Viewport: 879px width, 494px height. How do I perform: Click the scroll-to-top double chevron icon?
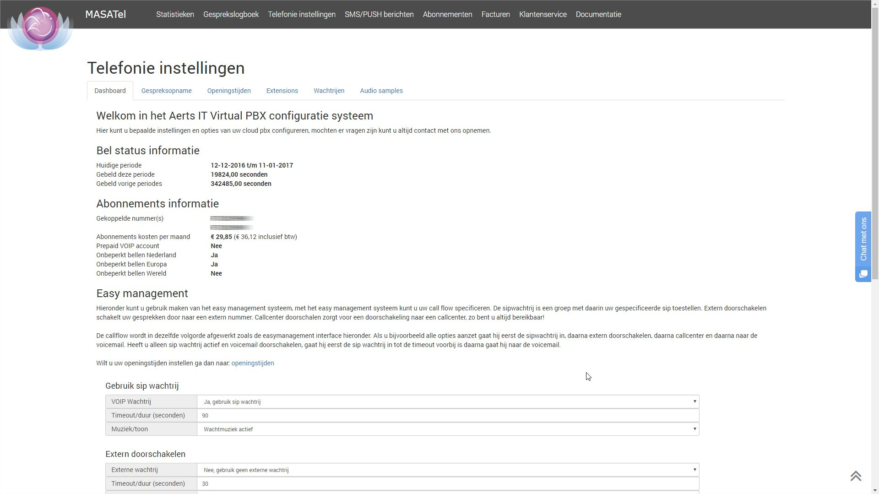(x=856, y=476)
